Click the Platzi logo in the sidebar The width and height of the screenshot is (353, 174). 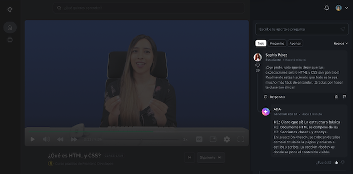pyautogui.click(x=10, y=10)
